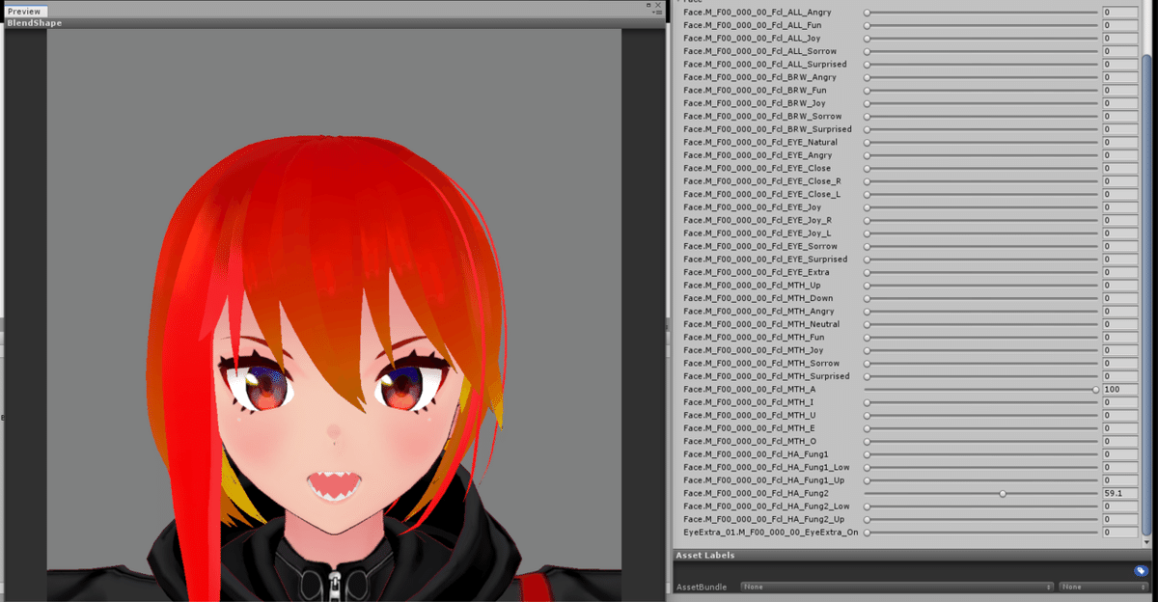Click the scrollbar down arrow
Viewport: 1158px width, 602px height.
pyautogui.click(x=1146, y=540)
